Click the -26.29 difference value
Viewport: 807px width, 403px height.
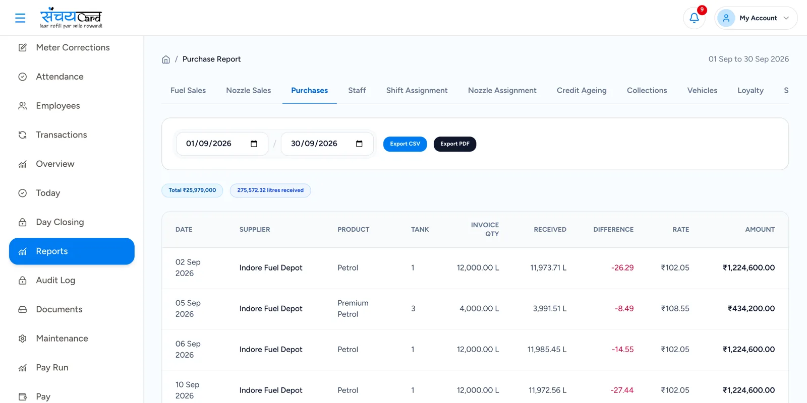coord(622,268)
